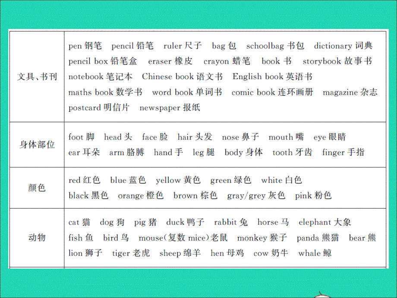Select the "颜色" row header cell

36,188
